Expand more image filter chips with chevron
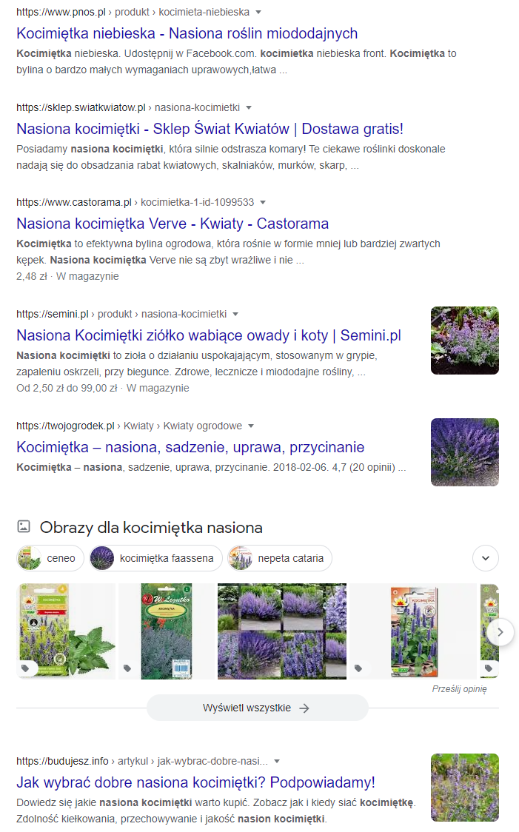This screenshot has height=832, width=519. [486, 558]
